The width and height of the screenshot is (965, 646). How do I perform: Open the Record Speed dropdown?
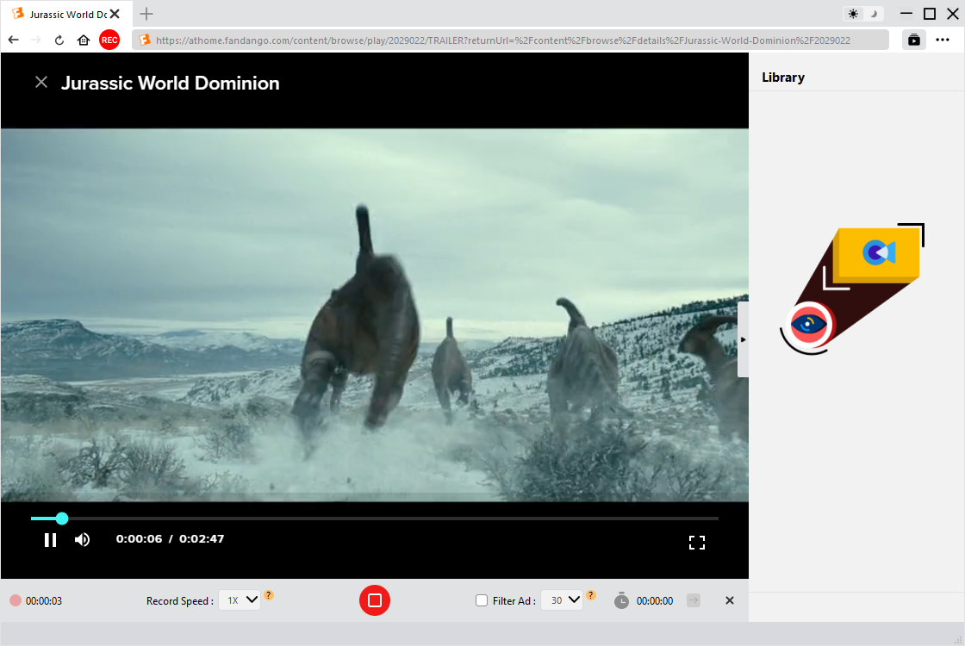[240, 600]
